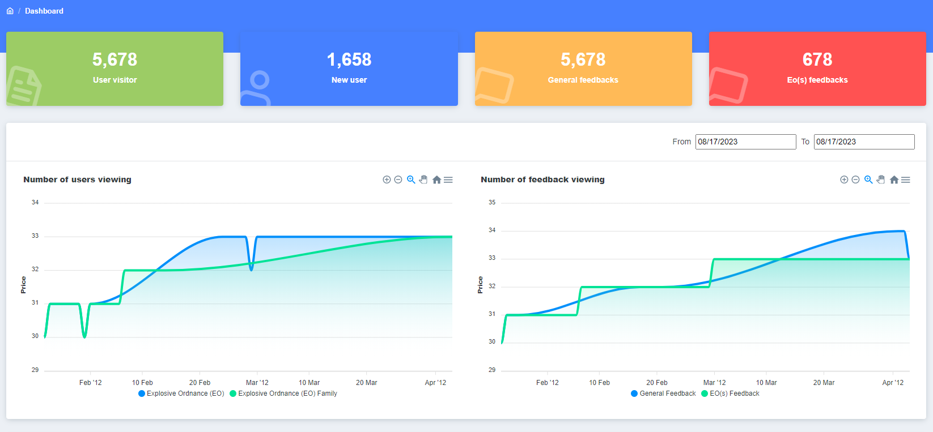Activate the panning hand tool on users chart
This screenshot has width=933, height=432.
tap(423, 179)
